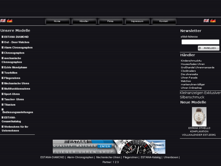Open Mechanische Uhren sidebar category

[x=17, y=83]
